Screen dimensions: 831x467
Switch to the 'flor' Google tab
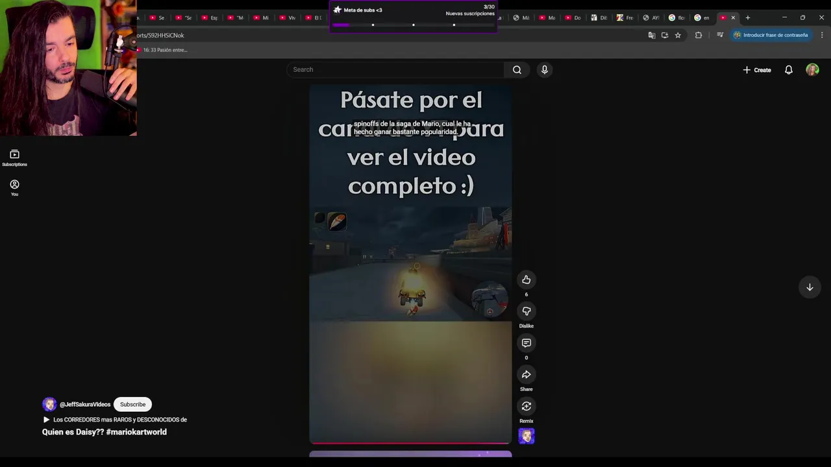677,18
